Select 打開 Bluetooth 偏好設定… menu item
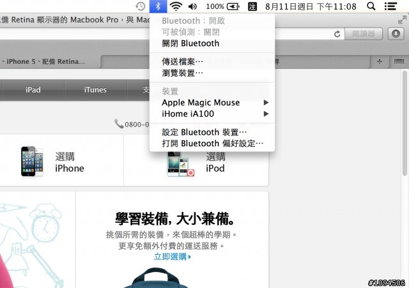 [x=212, y=144]
